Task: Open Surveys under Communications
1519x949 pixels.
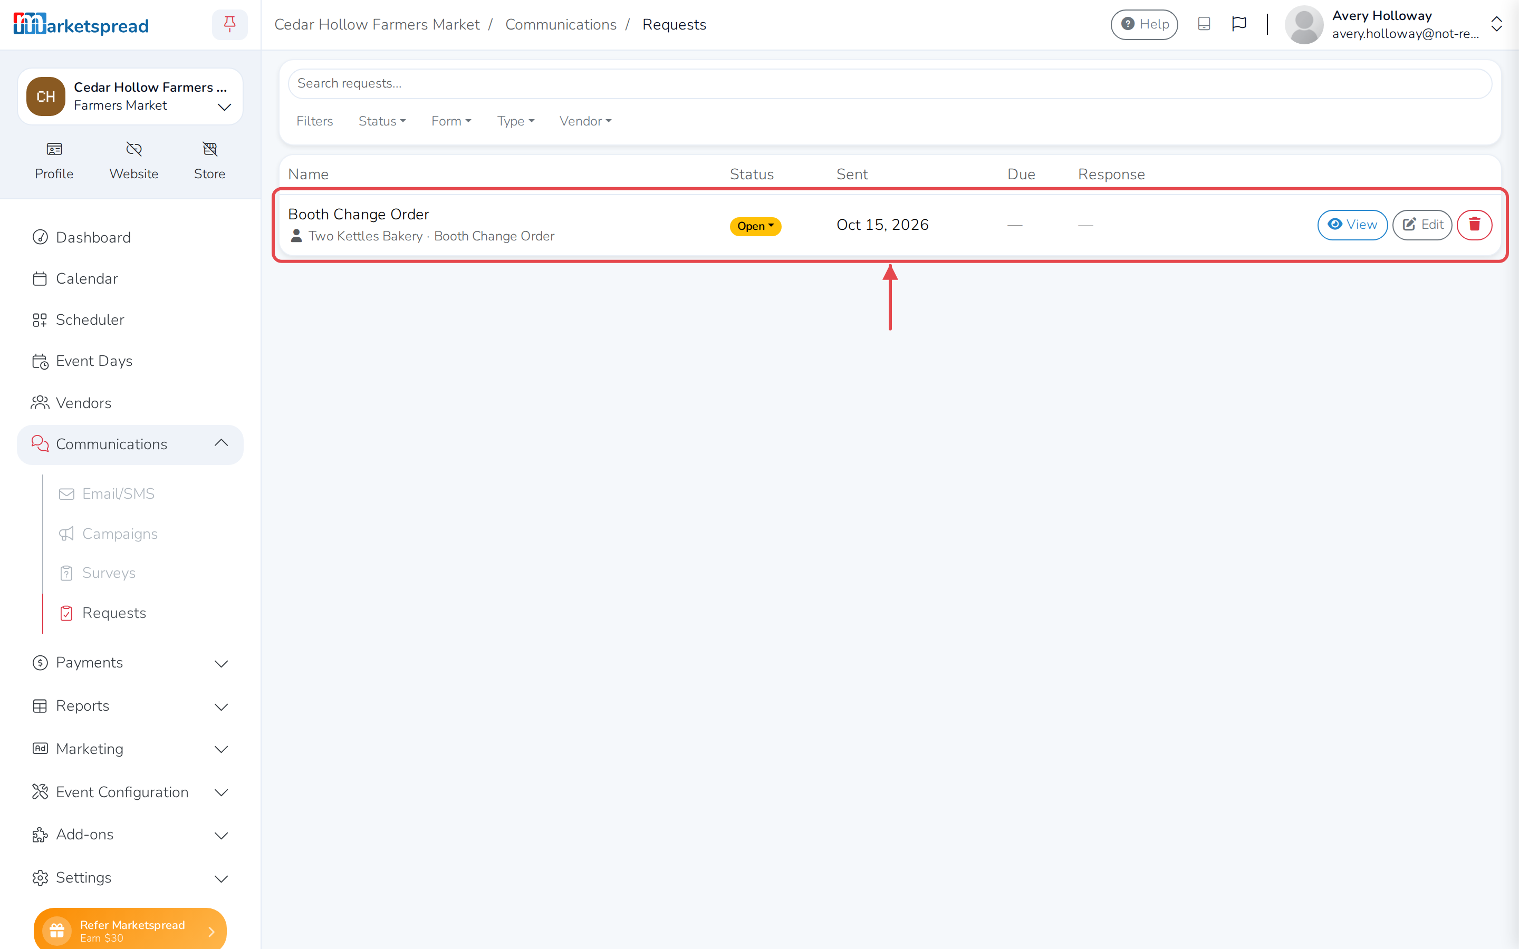Action: (x=109, y=573)
